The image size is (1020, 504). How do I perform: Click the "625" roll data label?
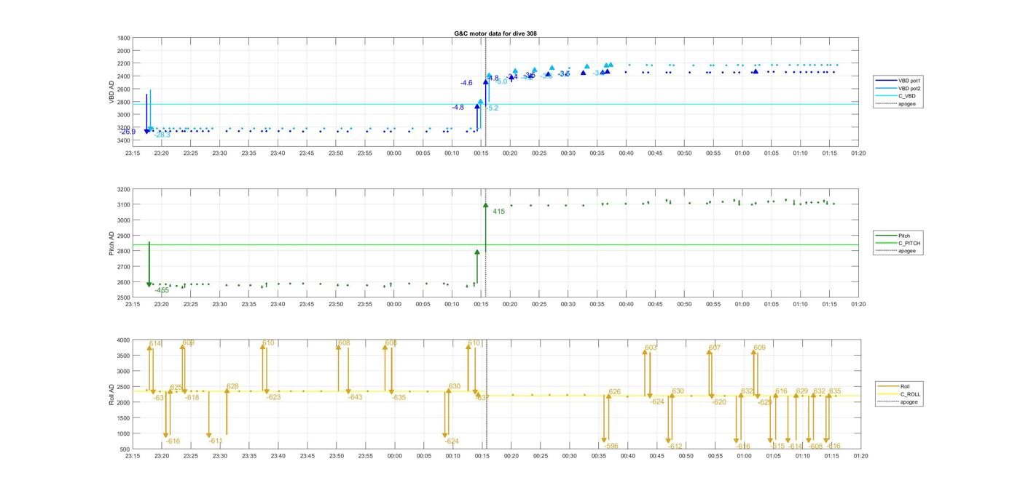pos(176,388)
